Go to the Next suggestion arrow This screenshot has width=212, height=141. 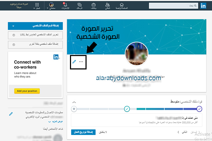click(x=182, y=132)
